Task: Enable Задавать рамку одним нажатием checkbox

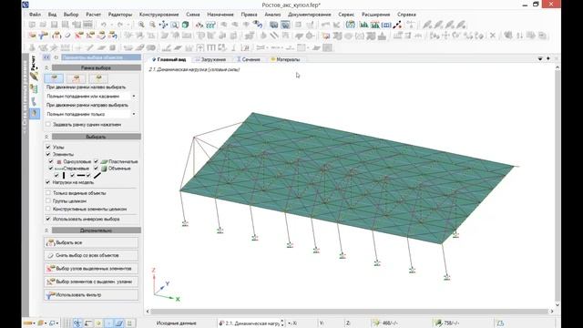Action: (48, 124)
